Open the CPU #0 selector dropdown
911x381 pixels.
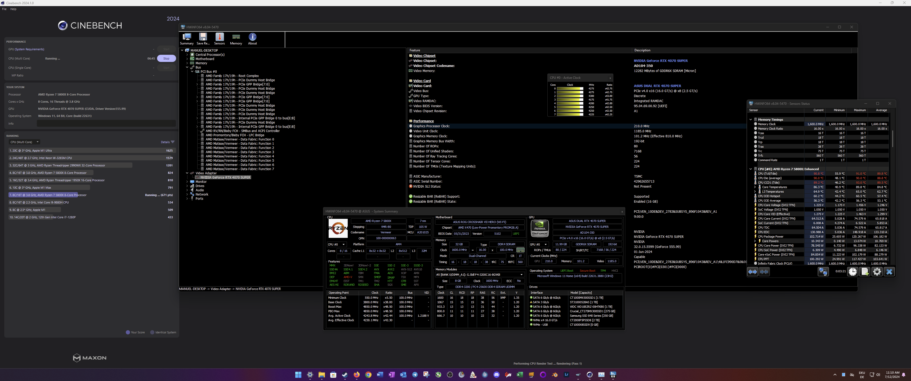[336, 244]
